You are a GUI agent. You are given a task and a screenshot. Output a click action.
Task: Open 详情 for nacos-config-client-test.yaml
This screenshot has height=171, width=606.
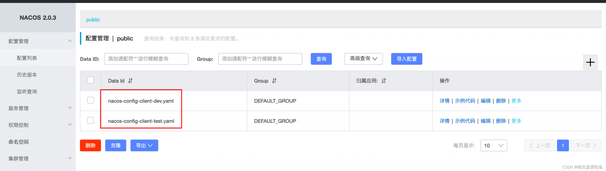[445, 121]
